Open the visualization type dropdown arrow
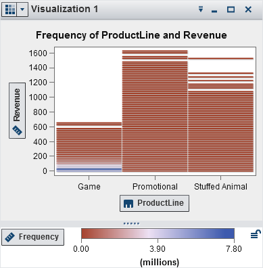This screenshot has width=263, height=268. (22, 9)
